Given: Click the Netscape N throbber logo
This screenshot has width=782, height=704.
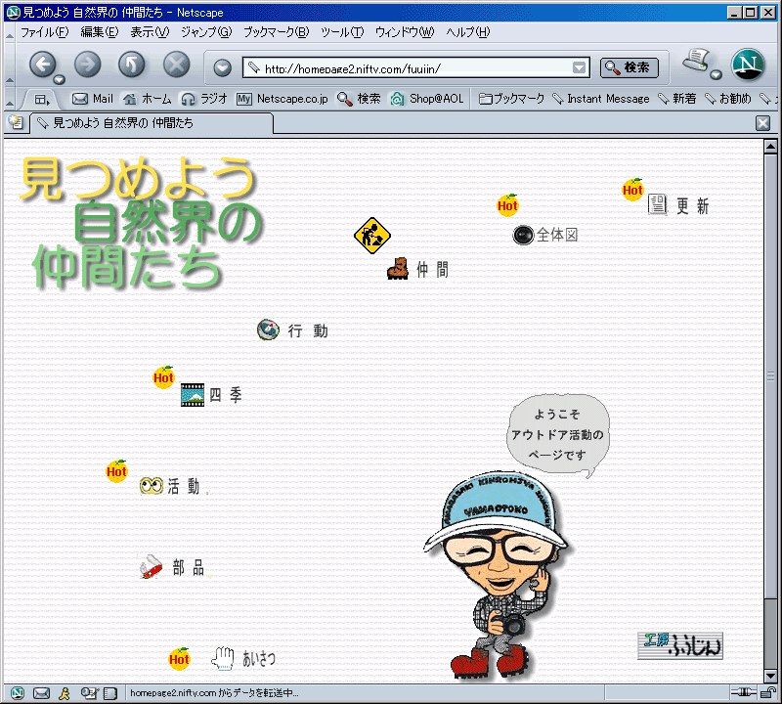Looking at the screenshot, I should coord(748,65).
